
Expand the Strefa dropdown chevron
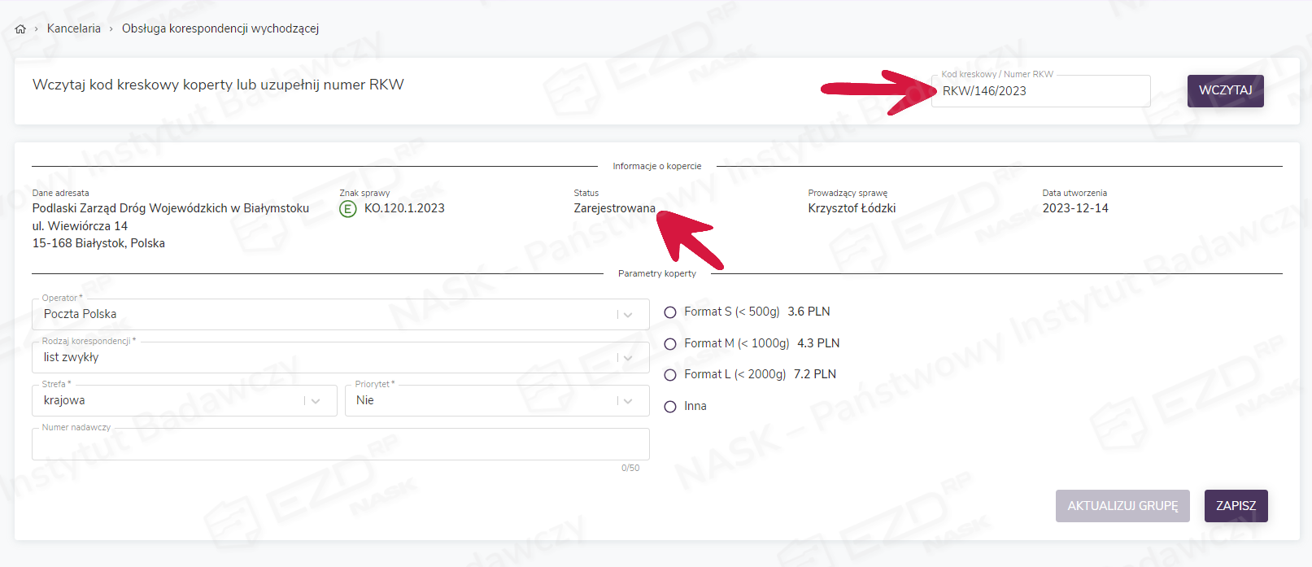coord(316,401)
